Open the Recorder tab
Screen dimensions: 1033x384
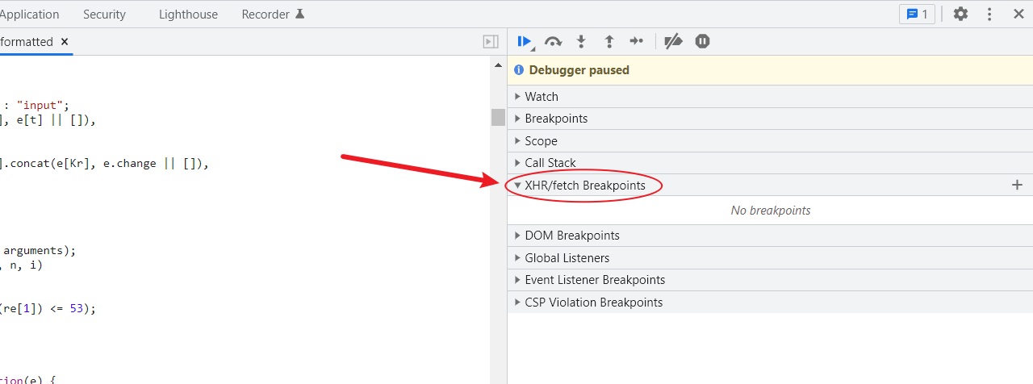point(273,15)
